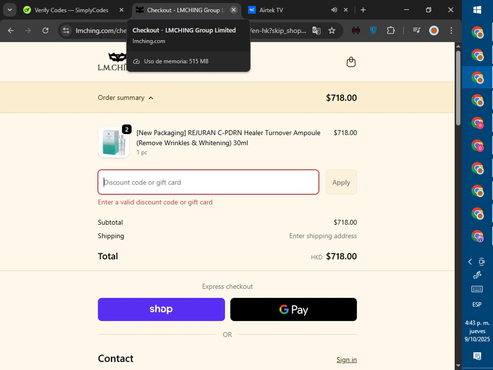The height and width of the screenshot is (370, 493).
Task: Reload the checkout page
Action: (45, 31)
